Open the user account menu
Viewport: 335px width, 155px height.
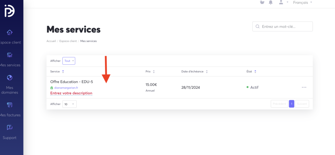[x=283, y=3]
